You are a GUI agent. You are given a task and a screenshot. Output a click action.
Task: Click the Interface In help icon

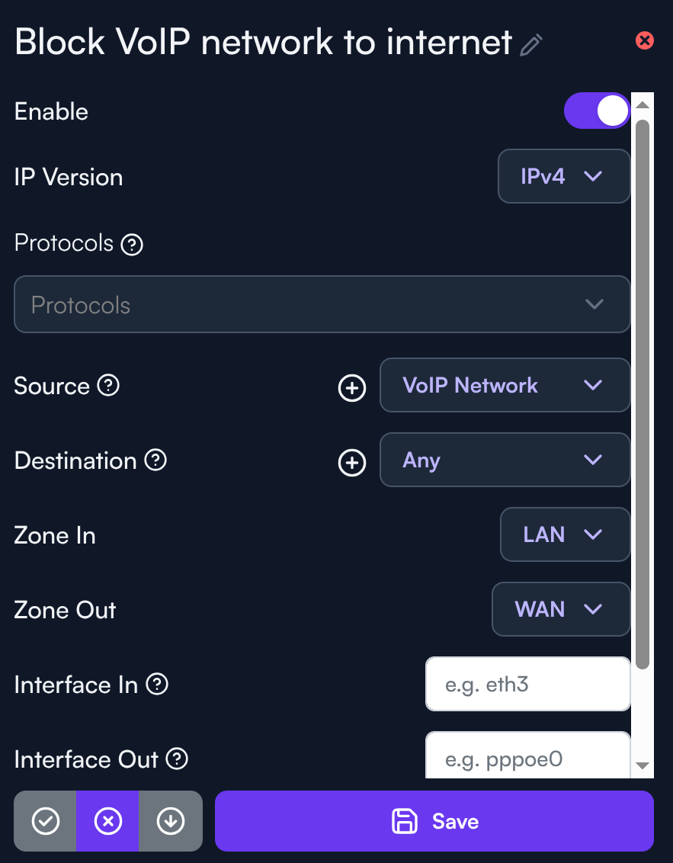point(157,684)
